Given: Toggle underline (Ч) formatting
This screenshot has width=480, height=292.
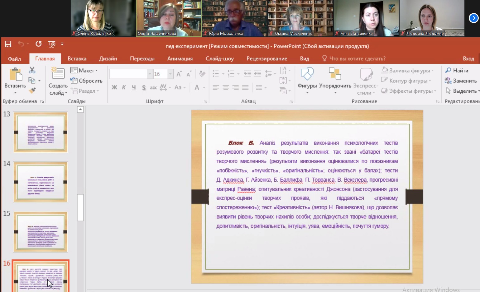Looking at the screenshot, I should [134, 87].
